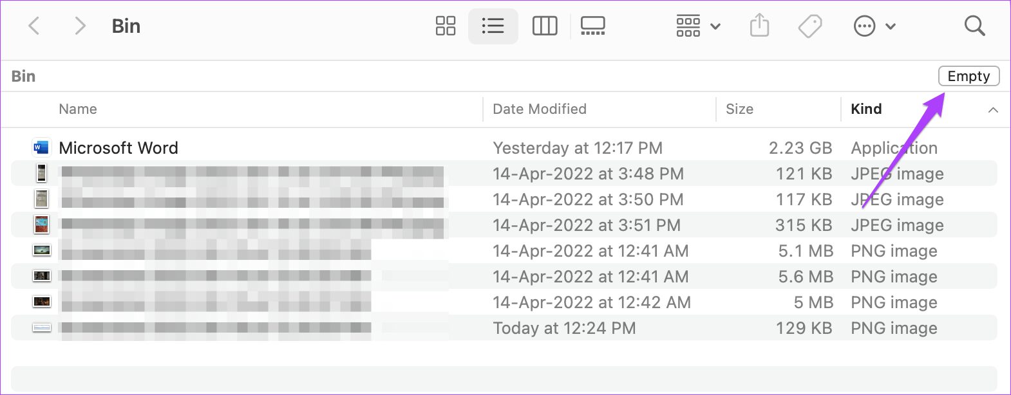Switch to icon grid view
This screenshot has height=395, width=1011.
coord(445,26)
